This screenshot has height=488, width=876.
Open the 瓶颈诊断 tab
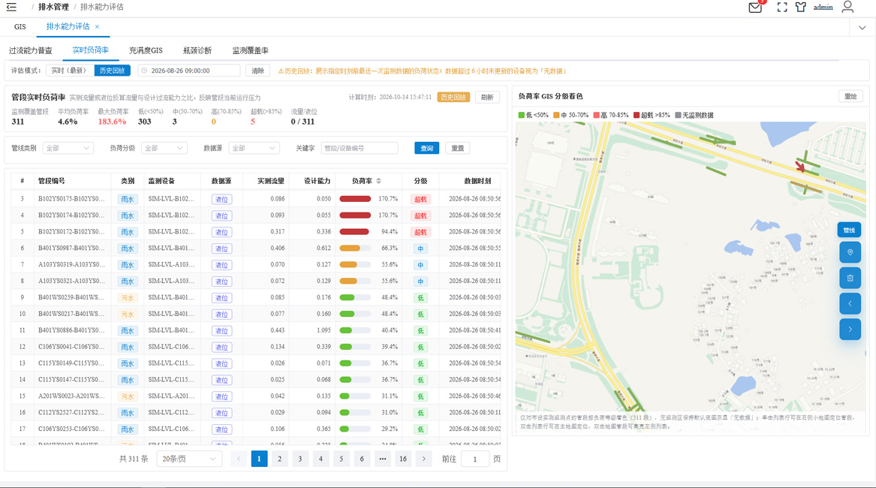197,50
